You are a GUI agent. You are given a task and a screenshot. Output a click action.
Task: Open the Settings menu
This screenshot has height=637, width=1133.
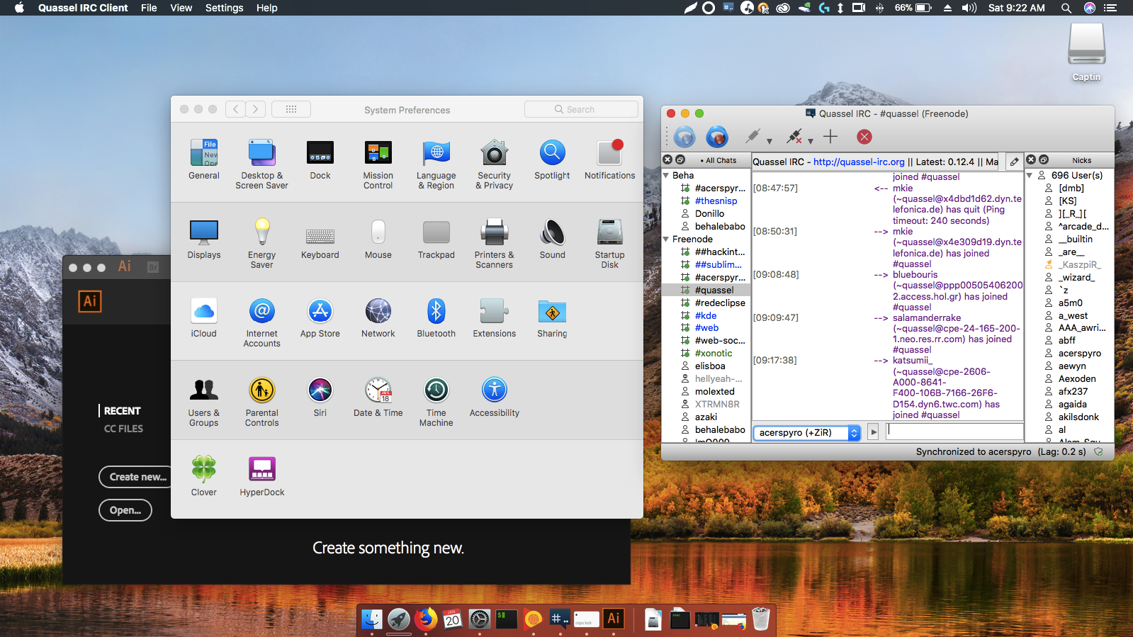(x=225, y=8)
